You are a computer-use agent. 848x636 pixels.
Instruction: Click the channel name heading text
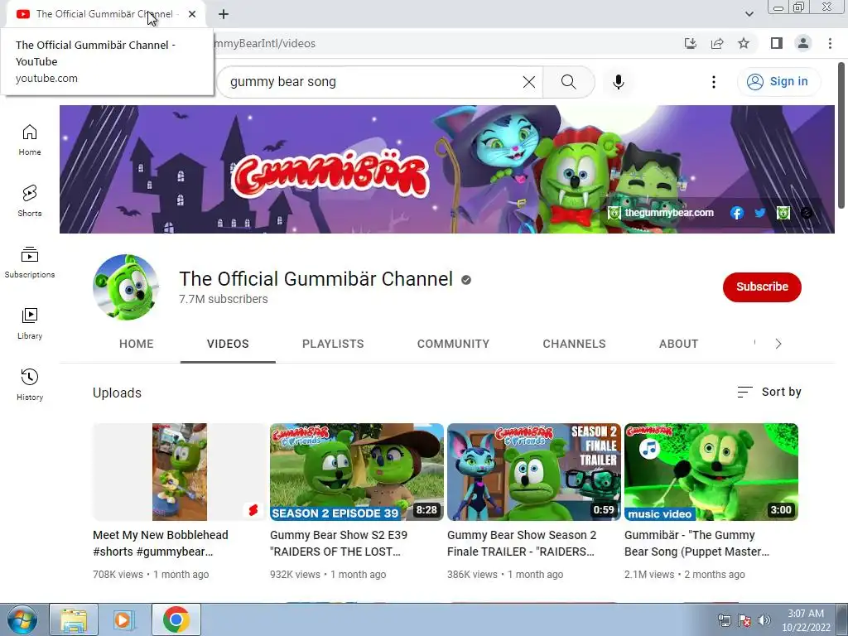(316, 279)
